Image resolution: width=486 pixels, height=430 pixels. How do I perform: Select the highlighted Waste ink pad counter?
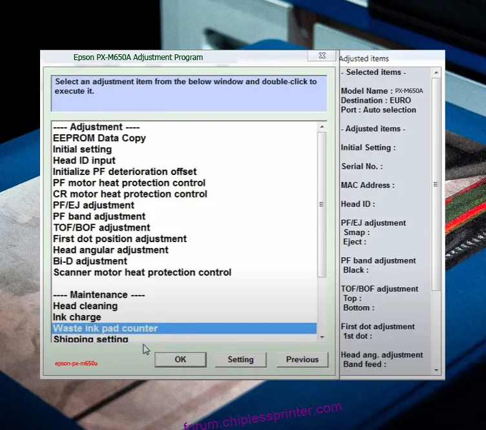click(105, 328)
